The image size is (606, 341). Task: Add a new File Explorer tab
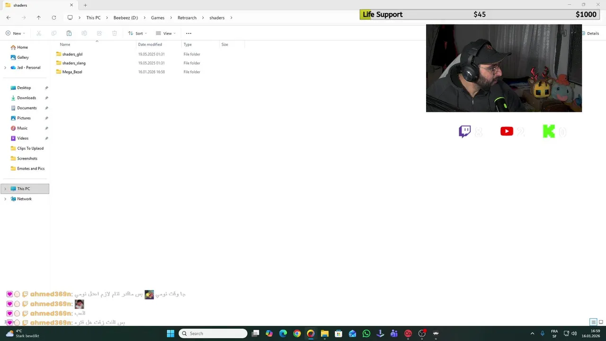[85, 5]
